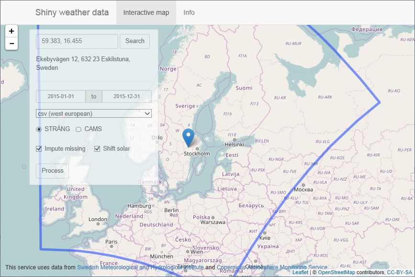Screen dimensions: 415x277
Task: Open the Info tab
Action: click(x=189, y=12)
